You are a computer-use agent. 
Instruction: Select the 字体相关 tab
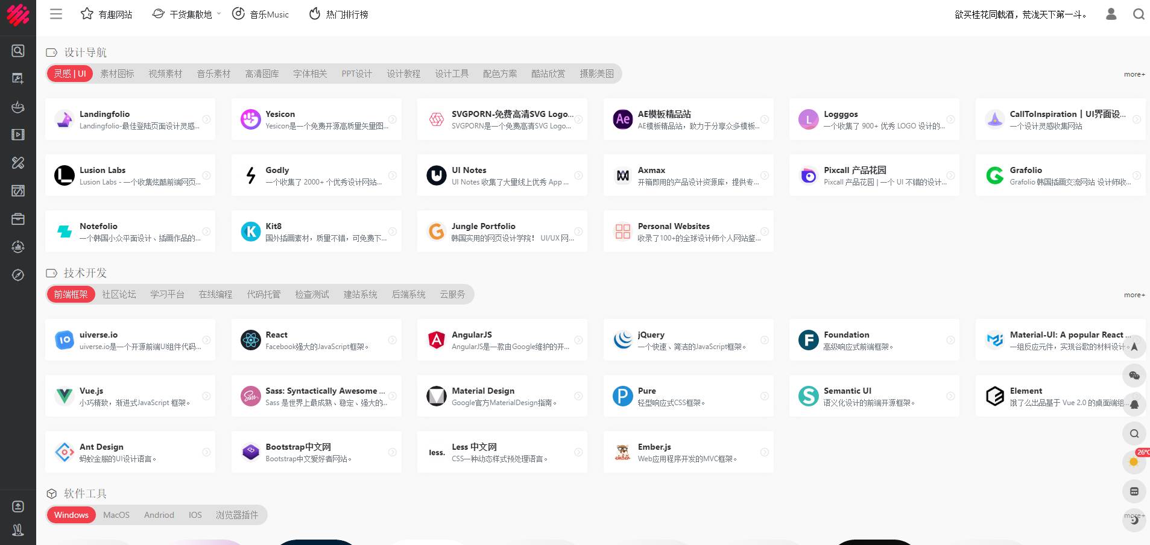tap(310, 74)
